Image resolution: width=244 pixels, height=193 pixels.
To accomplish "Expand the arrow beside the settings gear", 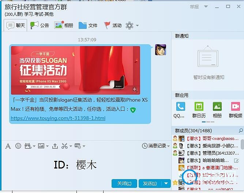I will (137, 25).
